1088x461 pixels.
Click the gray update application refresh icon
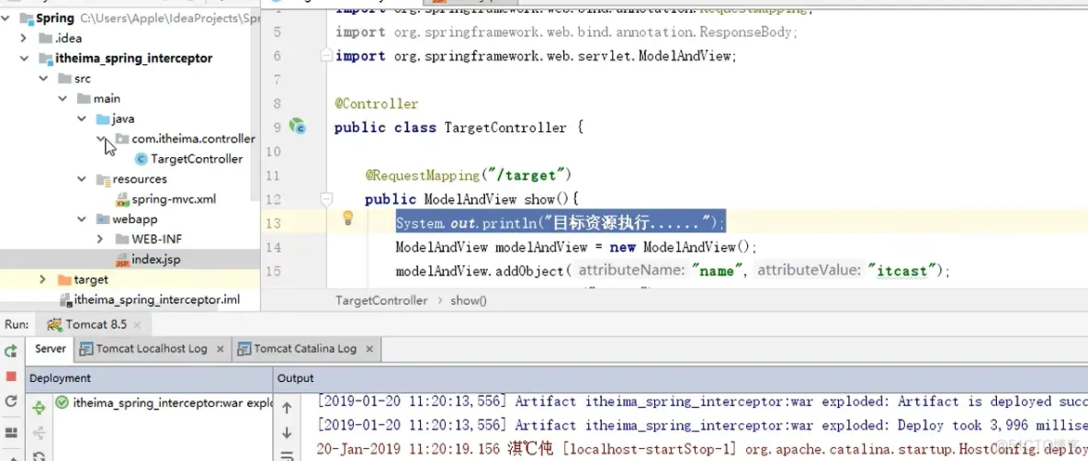click(10, 401)
